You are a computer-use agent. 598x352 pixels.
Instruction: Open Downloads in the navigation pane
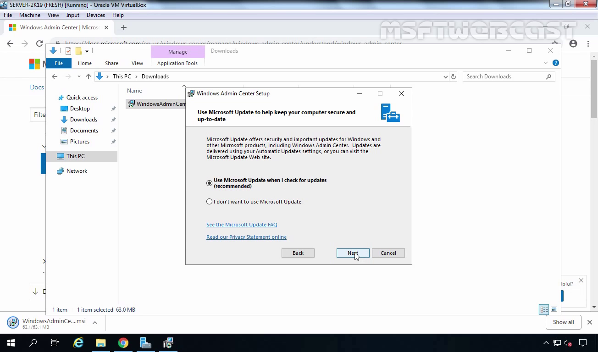coord(83,120)
